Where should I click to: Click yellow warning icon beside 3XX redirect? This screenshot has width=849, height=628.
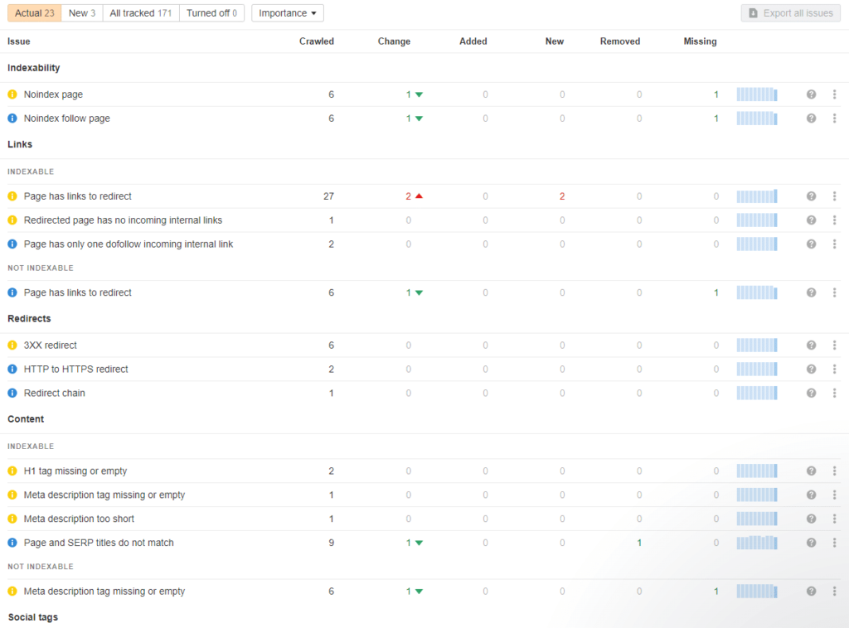pyautogui.click(x=12, y=345)
